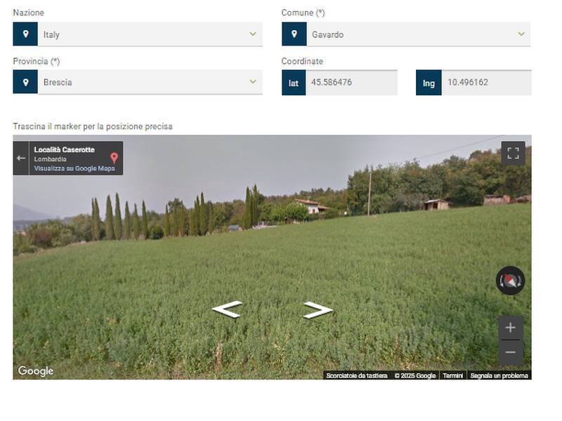Image resolution: width=562 pixels, height=421 pixels.
Task: Click the location pin icon beside Italy
Action: click(x=25, y=34)
